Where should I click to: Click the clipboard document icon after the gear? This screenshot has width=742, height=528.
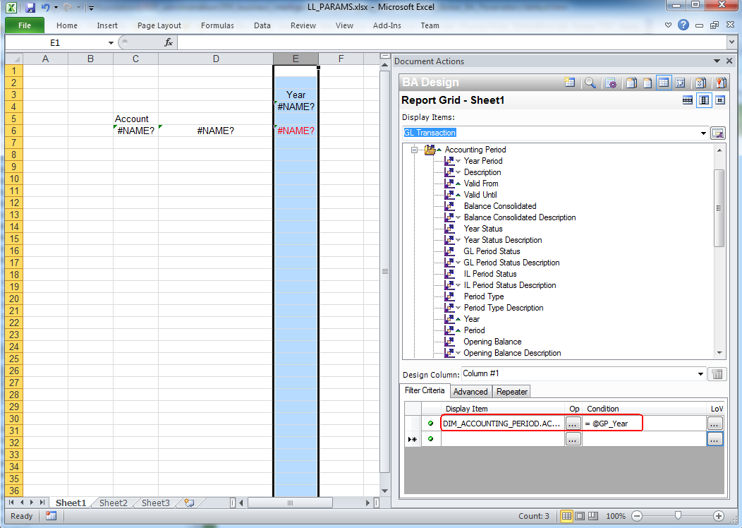click(x=632, y=83)
